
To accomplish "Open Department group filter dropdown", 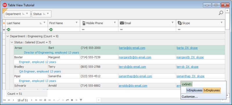I will (x=27, y=14).
